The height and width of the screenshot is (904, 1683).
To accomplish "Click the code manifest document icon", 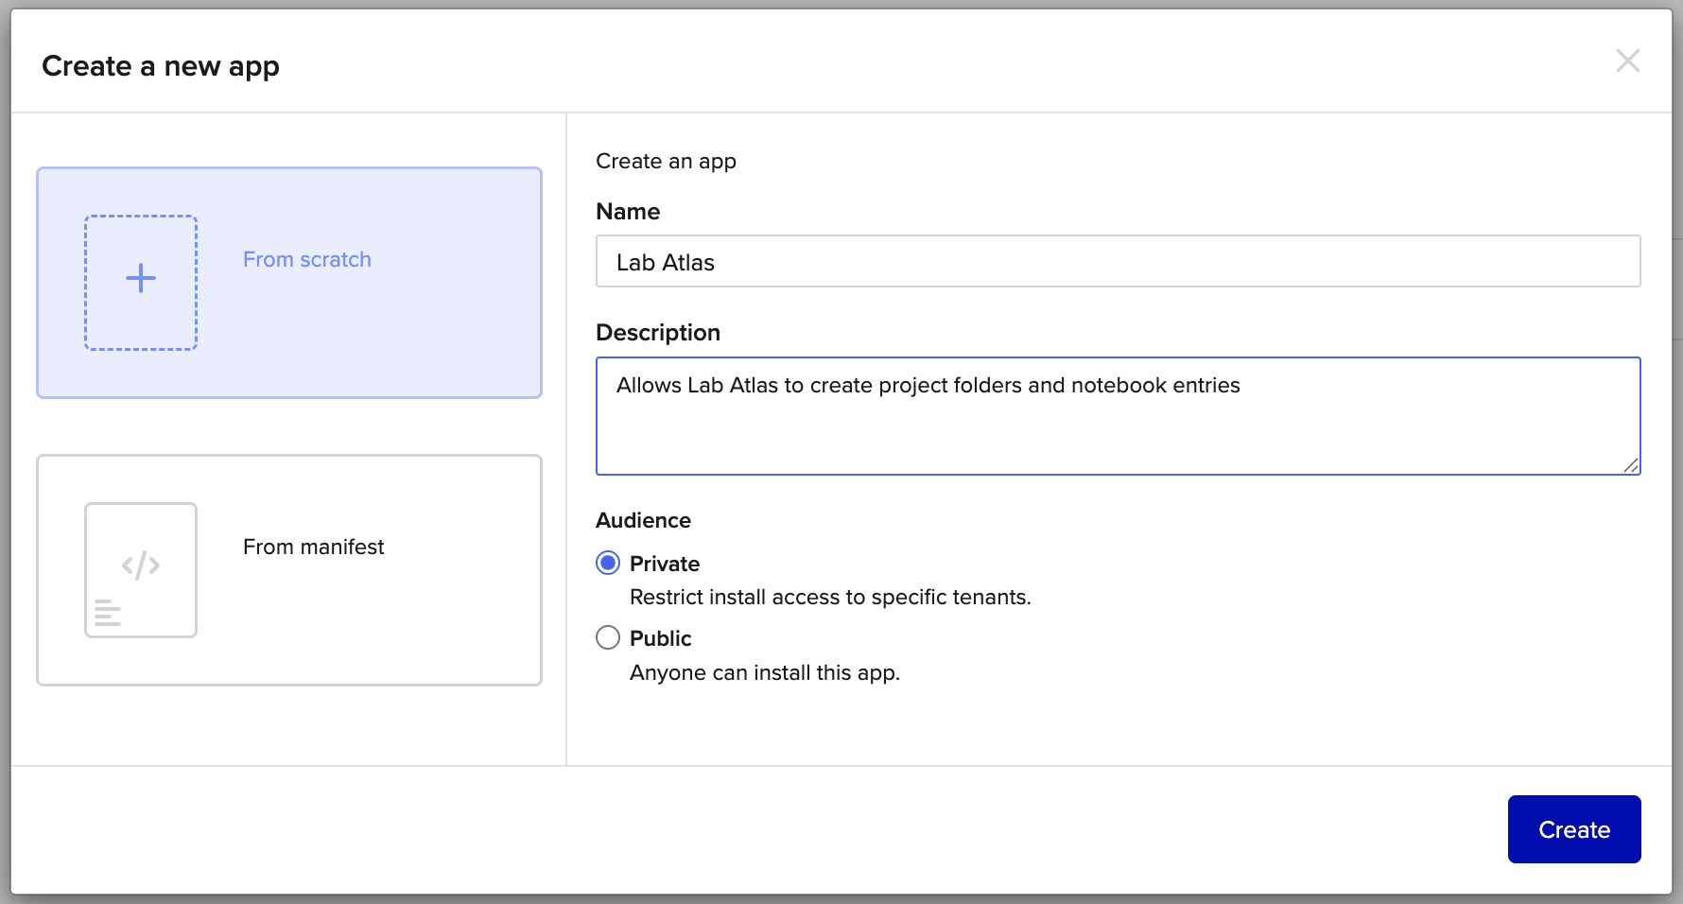I will (141, 570).
